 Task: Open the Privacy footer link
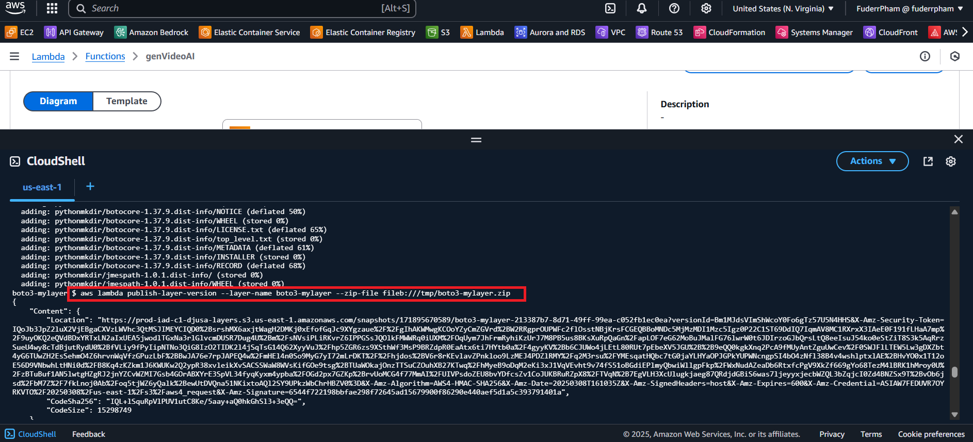tap(832, 434)
